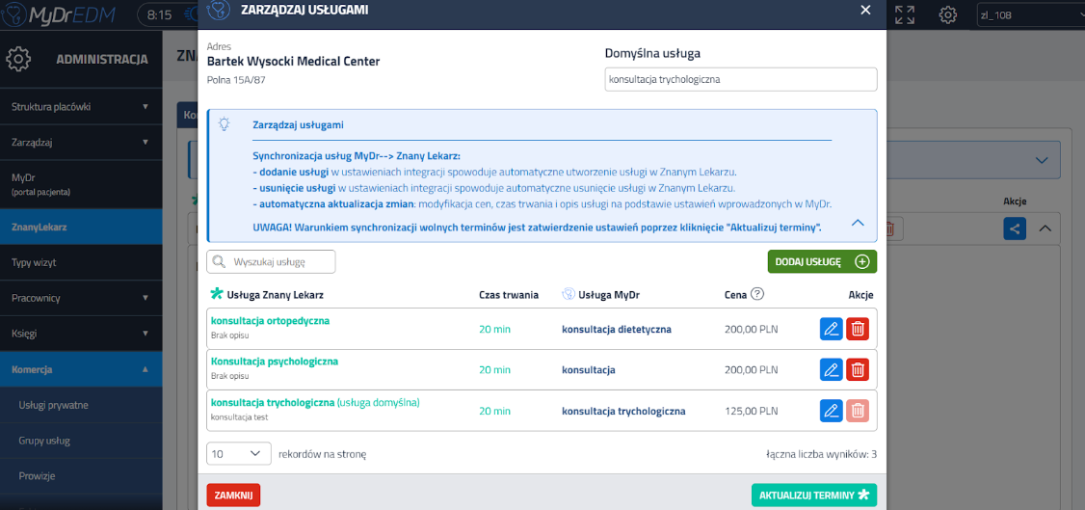The width and height of the screenshot is (1085, 510).
Task: Click the lightbulb hint icon
Action: [x=225, y=123]
